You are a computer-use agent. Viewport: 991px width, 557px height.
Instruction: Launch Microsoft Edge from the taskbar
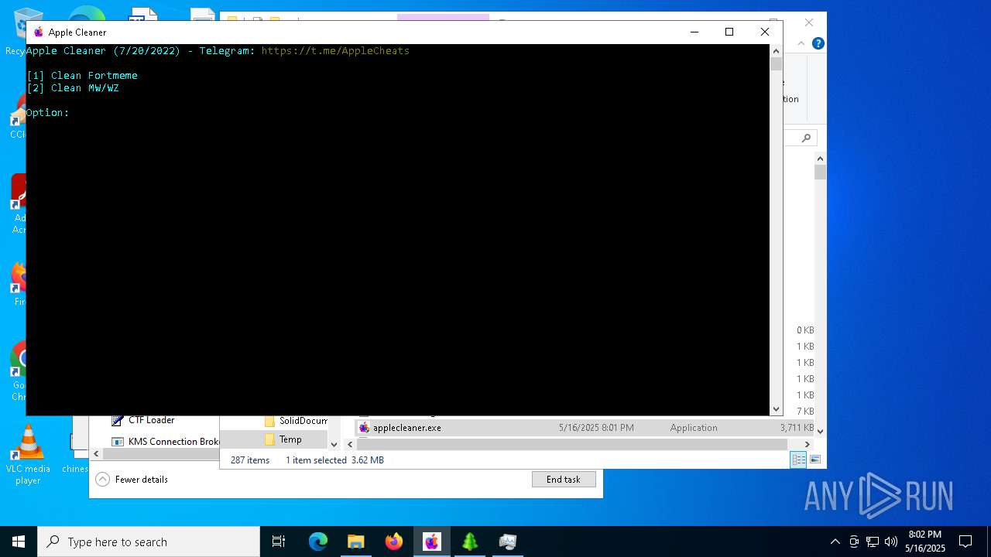pos(318,542)
